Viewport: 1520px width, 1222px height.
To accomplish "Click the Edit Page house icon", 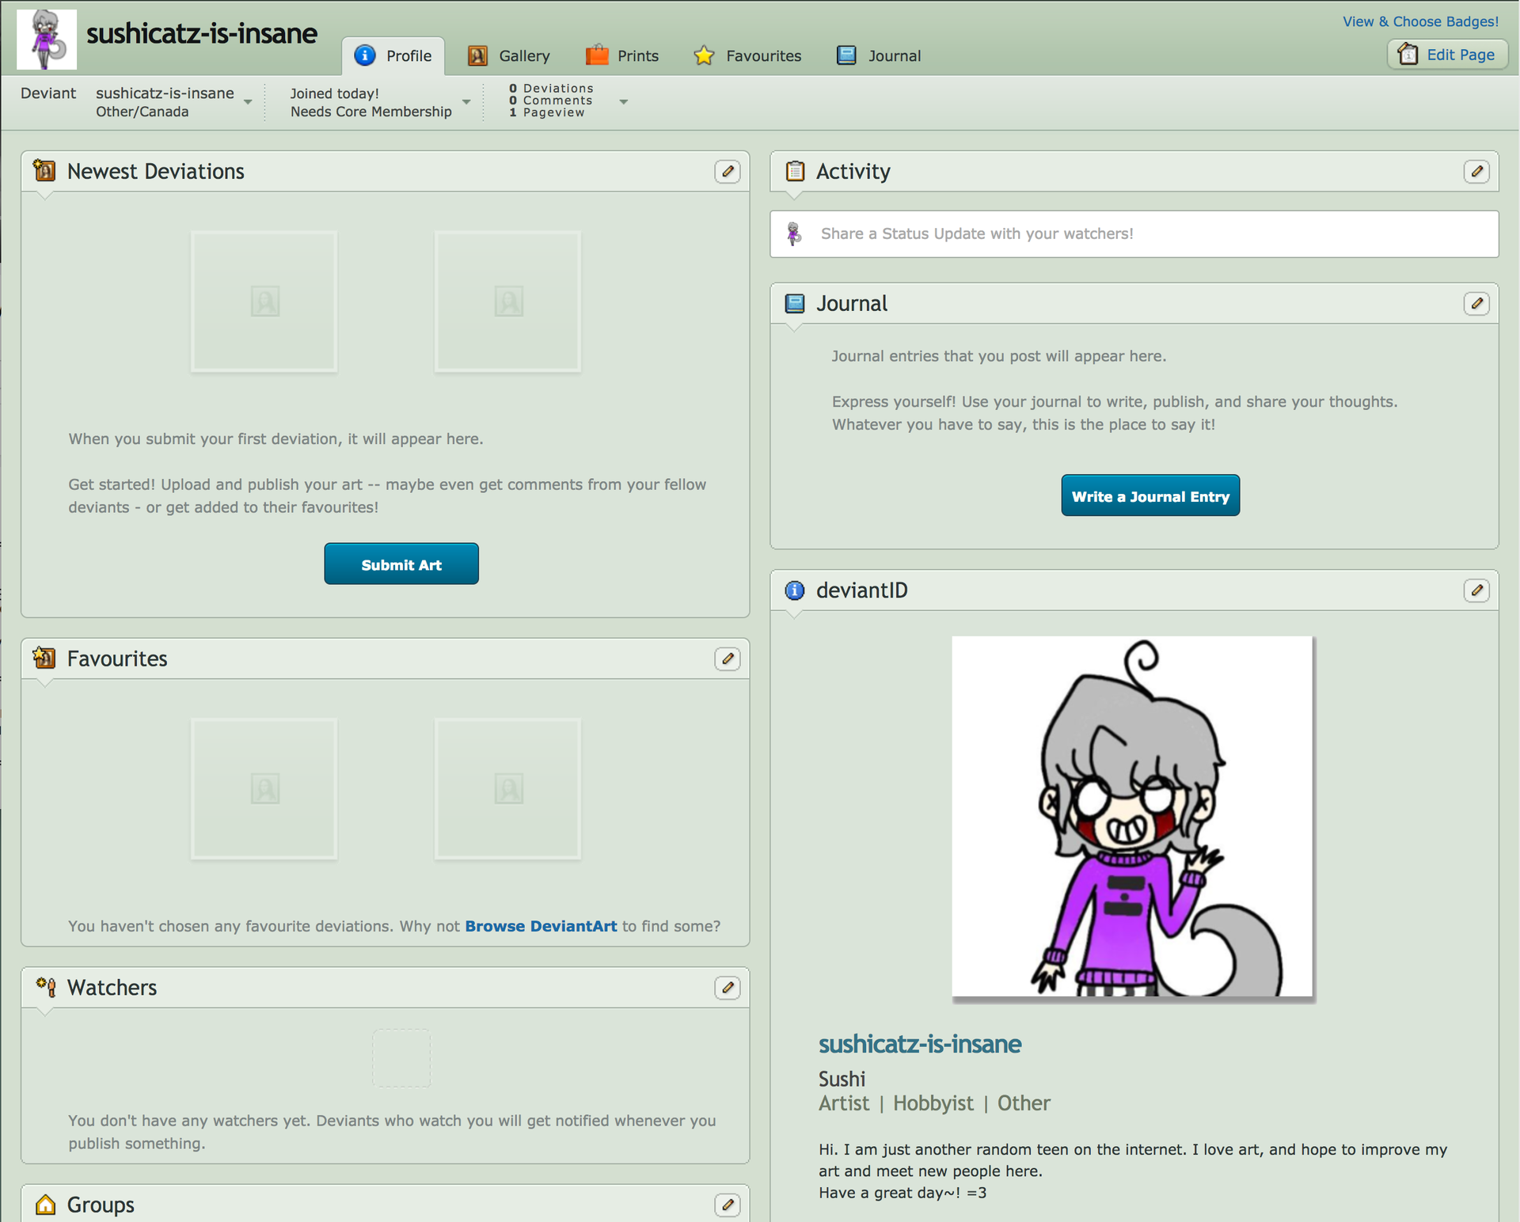I will coord(1408,54).
